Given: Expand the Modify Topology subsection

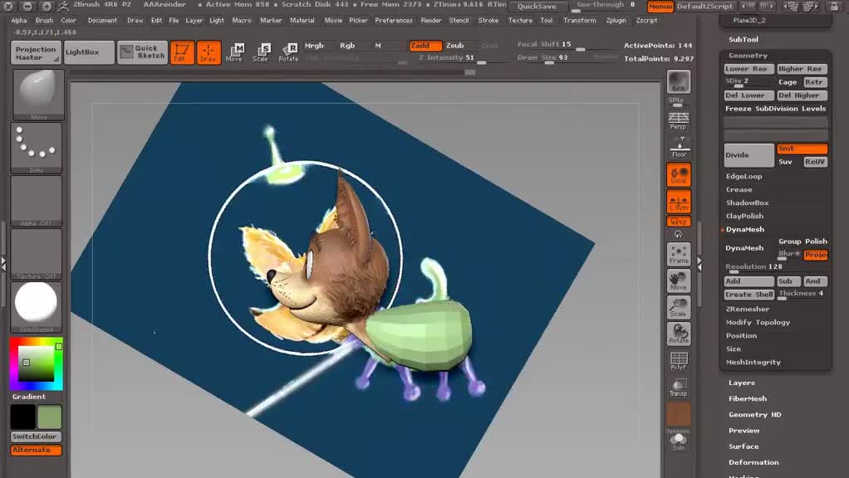Looking at the screenshot, I should [x=758, y=322].
